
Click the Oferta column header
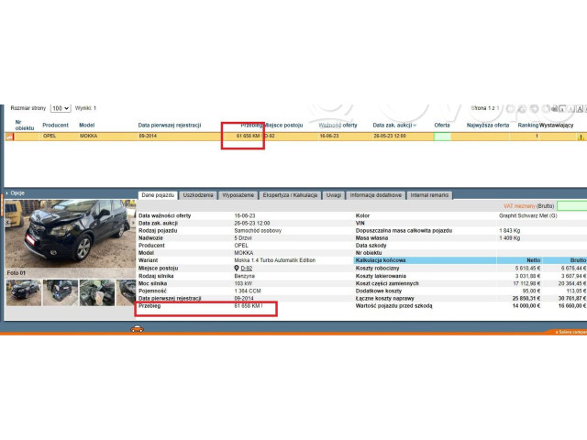coord(442,125)
